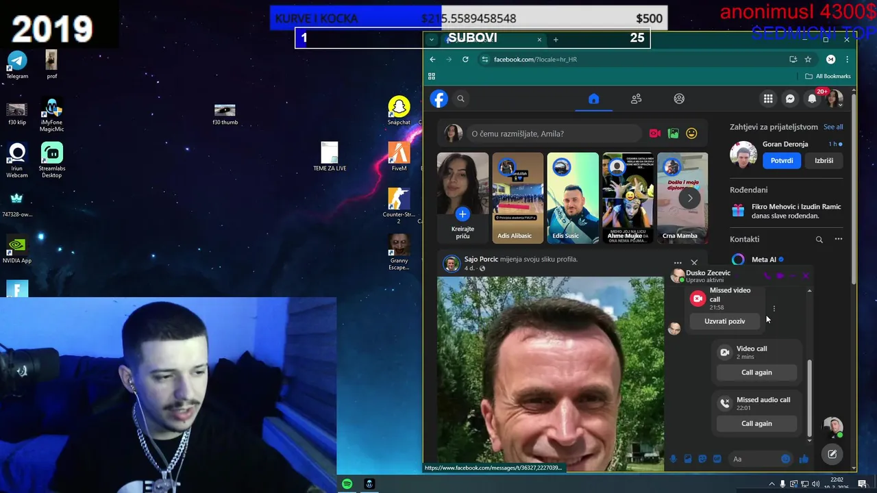This screenshot has width=877, height=493.
Task: Pick the feeling/activity emoji icon
Action: [x=691, y=134]
